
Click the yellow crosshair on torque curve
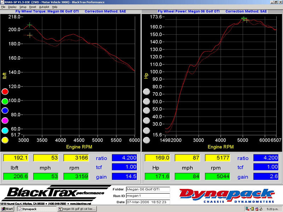pyautogui.click(x=30, y=35)
